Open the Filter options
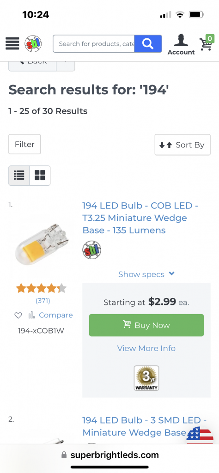This screenshot has height=473, width=219. (x=24, y=144)
